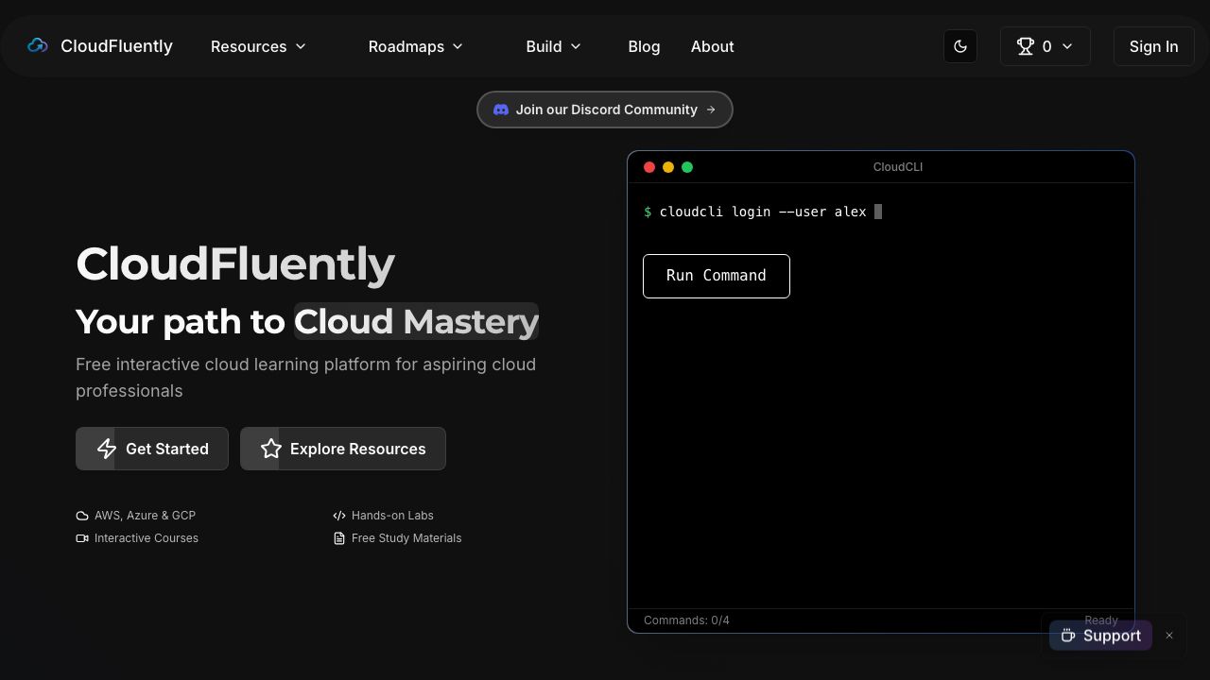Click the Hands-on Labs label
The image size is (1210, 680).
[x=392, y=516]
